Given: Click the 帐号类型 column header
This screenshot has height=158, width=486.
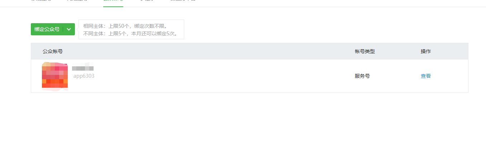Looking at the screenshot, I should click(365, 51).
